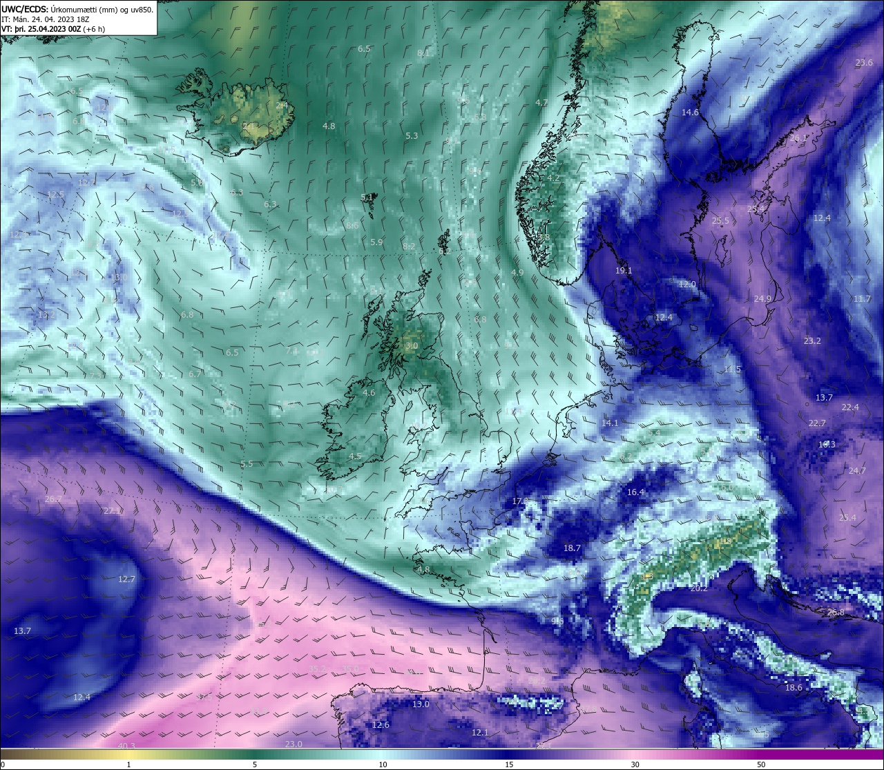Click the 13.0 value over northern Spain
884x770 pixels.
421,704
